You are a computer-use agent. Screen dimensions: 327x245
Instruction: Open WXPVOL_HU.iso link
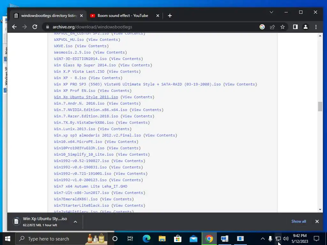pos(69,40)
